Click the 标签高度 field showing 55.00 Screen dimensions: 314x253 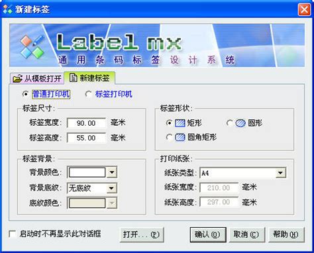[86, 138]
